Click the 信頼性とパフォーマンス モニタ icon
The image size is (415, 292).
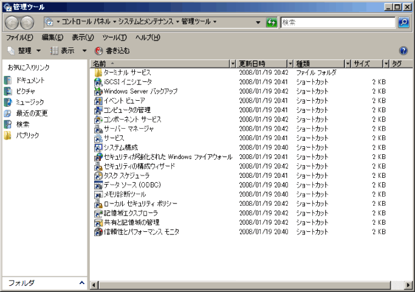[x=98, y=232]
